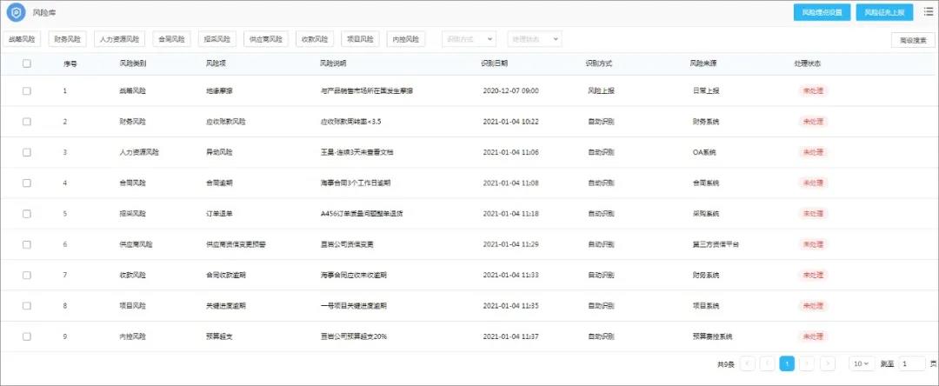The width and height of the screenshot is (939, 386).
Task: Go to the next page arrow
Action: pos(807,363)
